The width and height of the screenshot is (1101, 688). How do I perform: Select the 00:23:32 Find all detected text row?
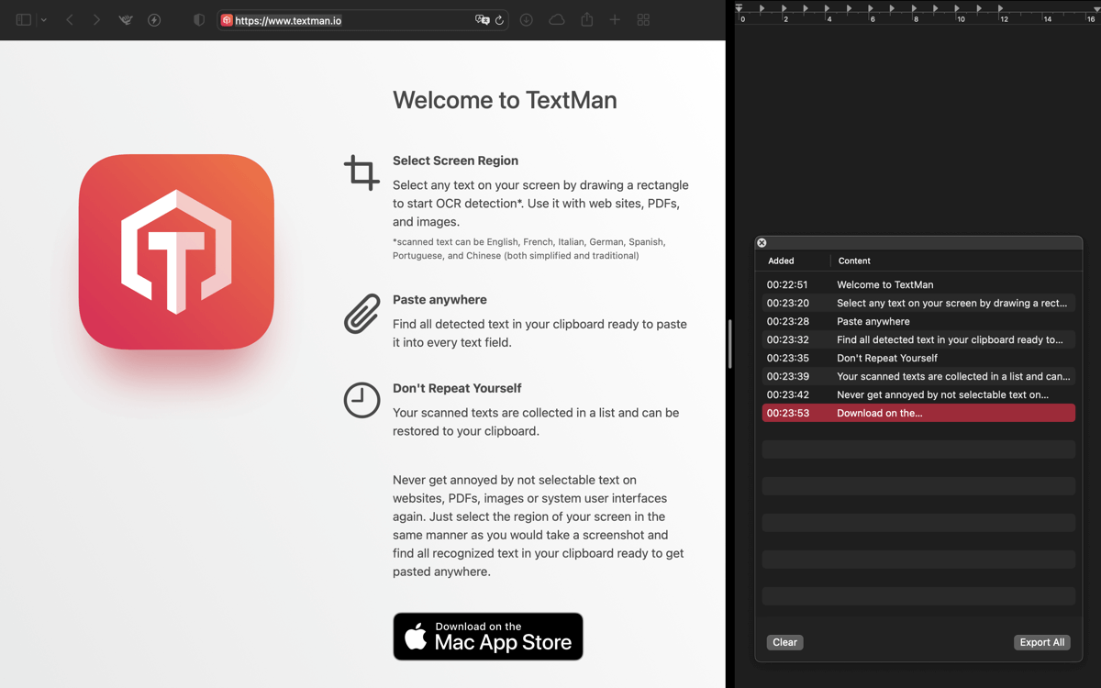(918, 339)
